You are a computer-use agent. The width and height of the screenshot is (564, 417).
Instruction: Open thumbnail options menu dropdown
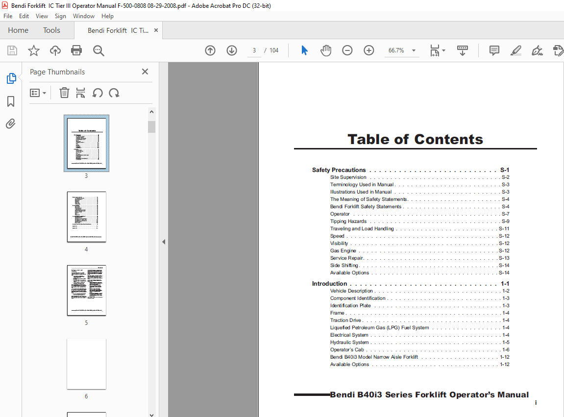tap(38, 93)
